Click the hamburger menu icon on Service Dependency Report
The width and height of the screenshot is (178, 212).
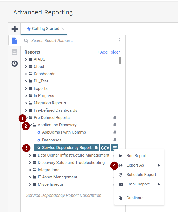click(115, 148)
